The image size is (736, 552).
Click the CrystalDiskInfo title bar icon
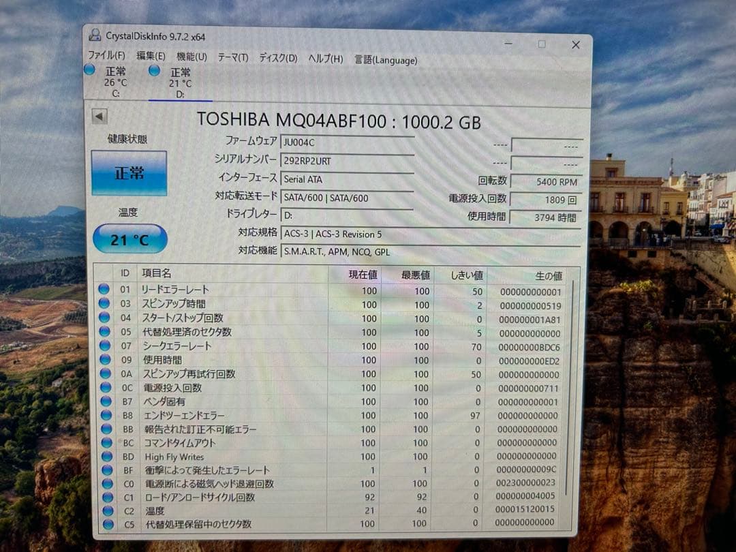95,35
